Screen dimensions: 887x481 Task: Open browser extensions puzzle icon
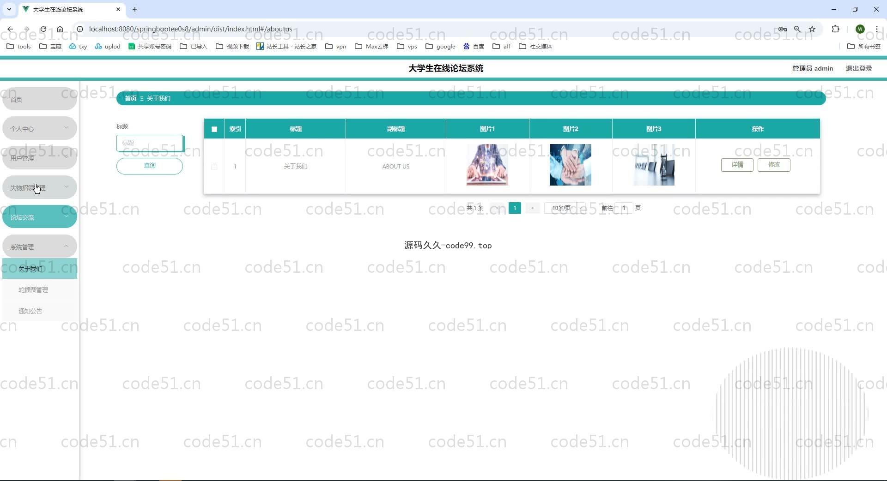(x=835, y=29)
